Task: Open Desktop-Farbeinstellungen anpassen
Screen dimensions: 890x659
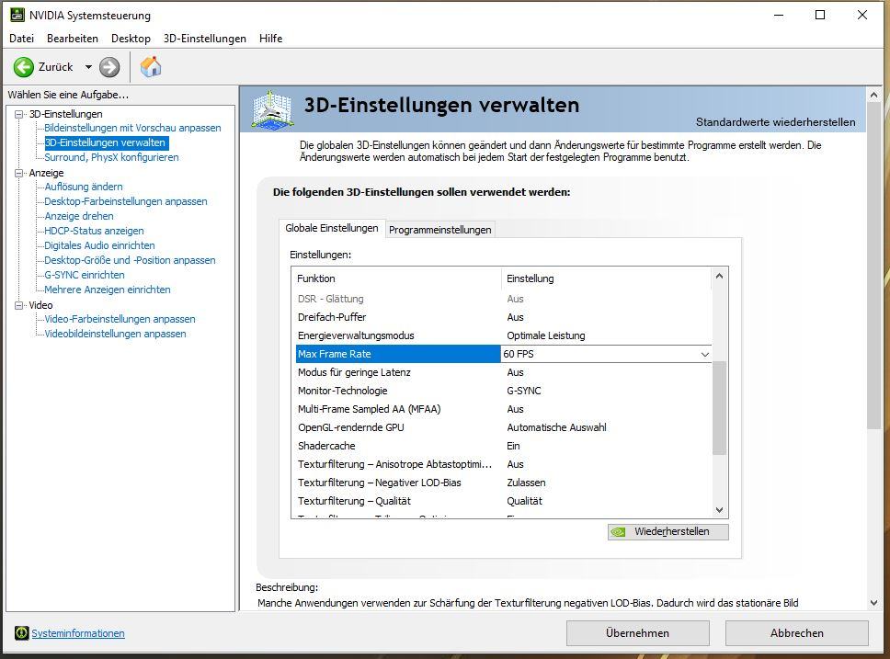Action: coord(125,201)
